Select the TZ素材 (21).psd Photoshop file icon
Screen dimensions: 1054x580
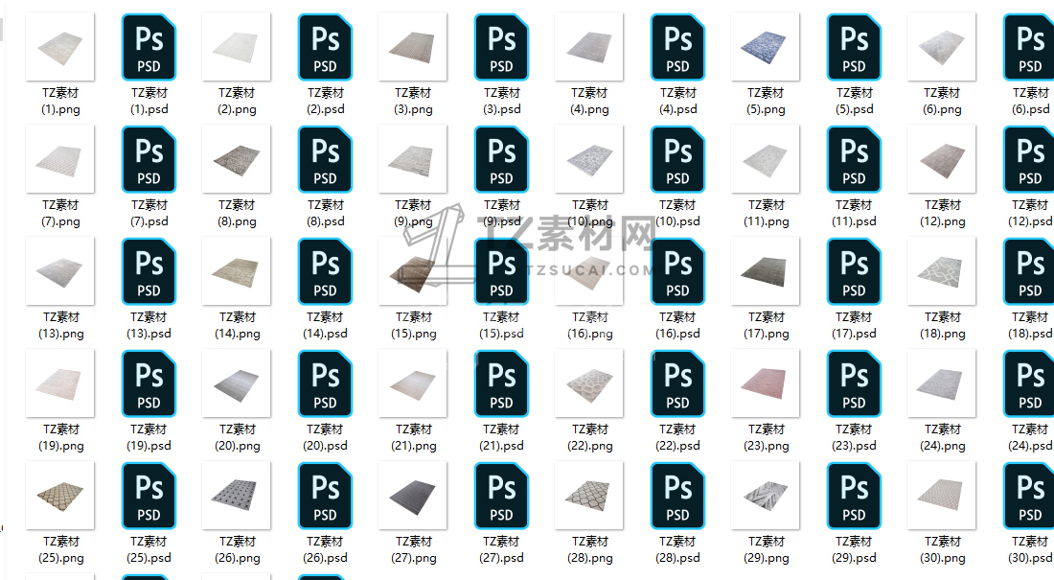coord(501,384)
